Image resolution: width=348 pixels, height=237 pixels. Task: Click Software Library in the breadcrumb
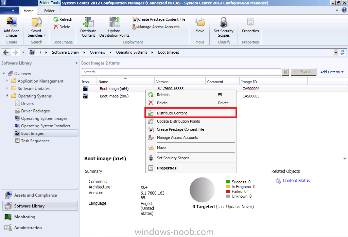(66, 52)
